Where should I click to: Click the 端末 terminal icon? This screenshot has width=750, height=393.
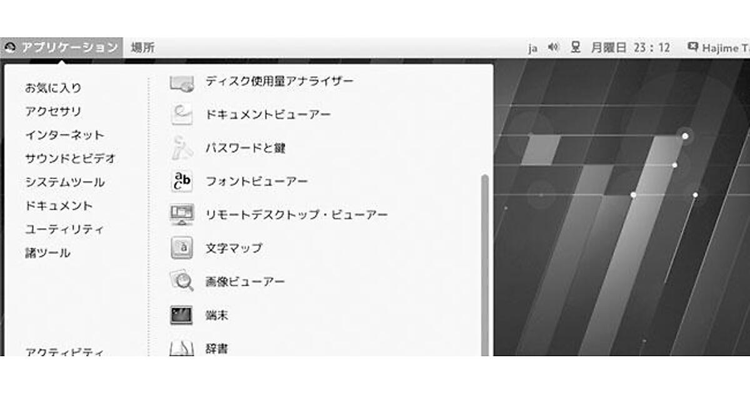click(182, 315)
